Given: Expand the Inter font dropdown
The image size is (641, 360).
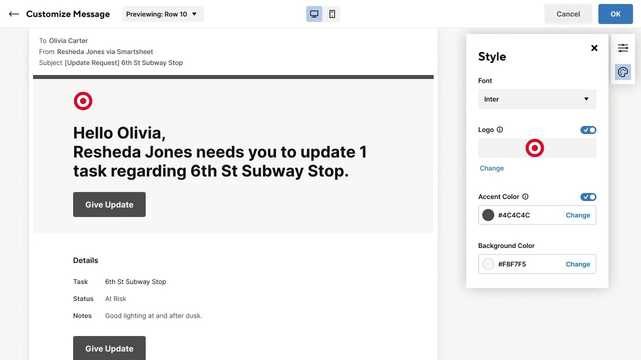Looking at the screenshot, I should tap(537, 99).
